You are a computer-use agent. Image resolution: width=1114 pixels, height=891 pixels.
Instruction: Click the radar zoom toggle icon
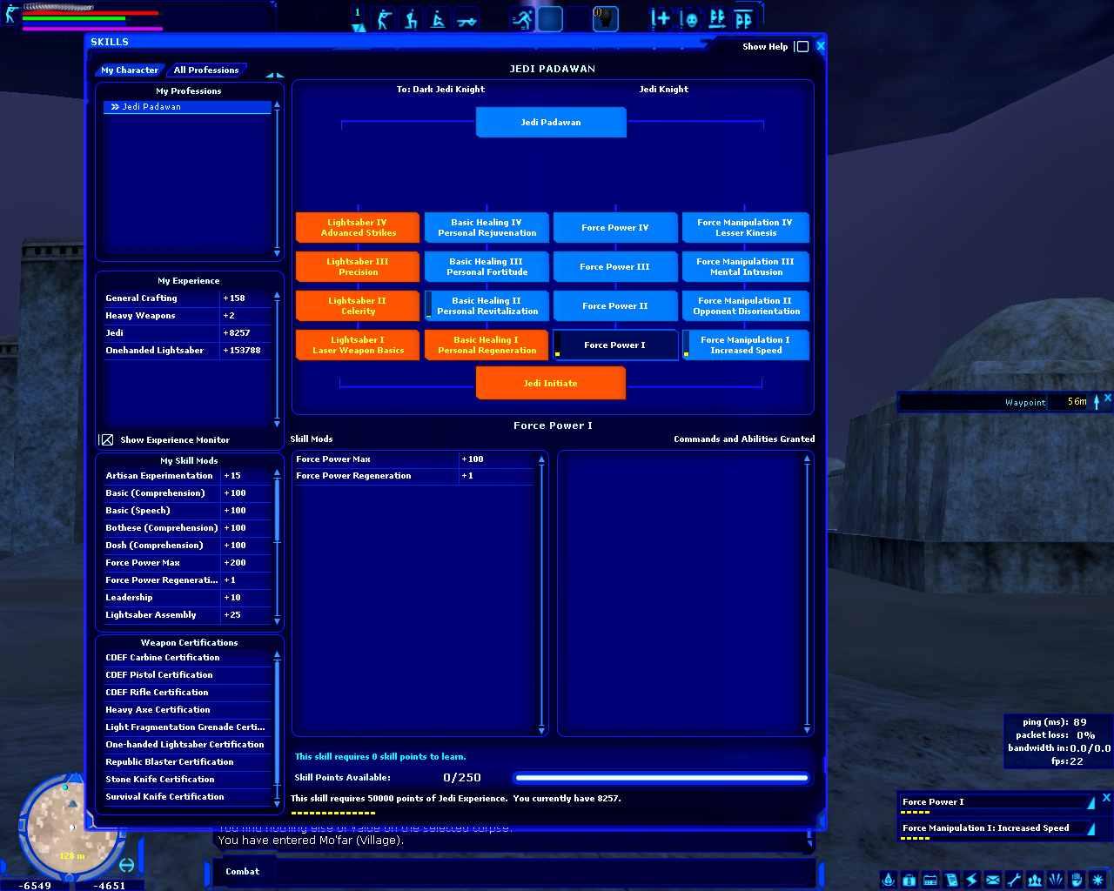tap(126, 865)
